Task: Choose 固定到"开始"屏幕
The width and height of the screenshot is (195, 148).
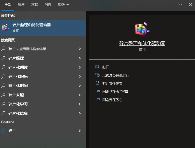Action: coord(115,92)
